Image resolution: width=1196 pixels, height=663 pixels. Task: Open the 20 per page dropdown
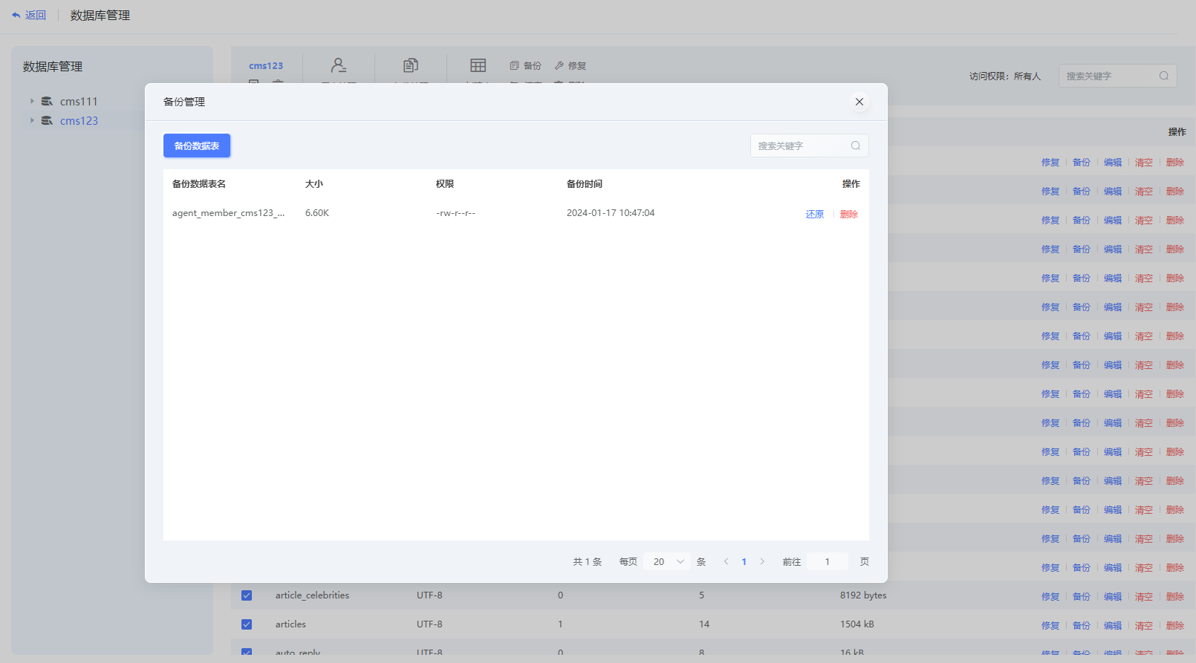pyautogui.click(x=667, y=561)
